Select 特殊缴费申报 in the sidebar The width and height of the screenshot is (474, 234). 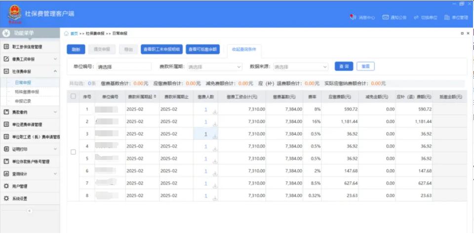(x=27, y=92)
